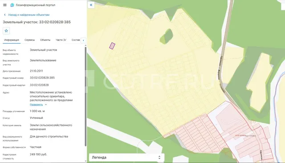The height and width of the screenshot is (163, 285).
Task: Select the Состав tab
Action: [x=76, y=40]
